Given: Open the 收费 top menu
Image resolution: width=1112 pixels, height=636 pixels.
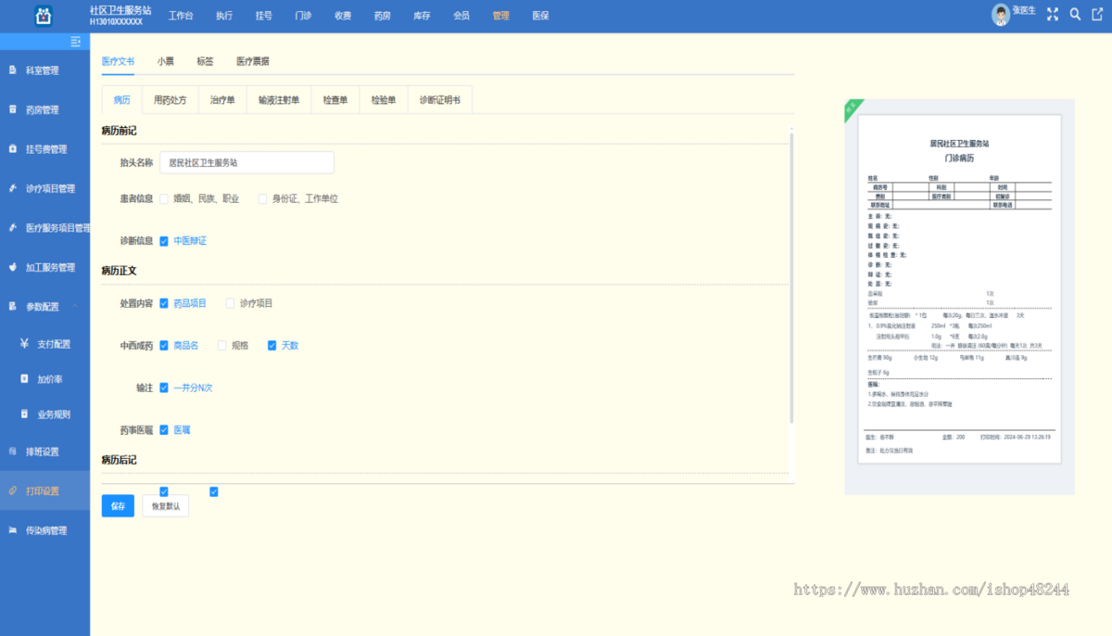Looking at the screenshot, I should click(343, 16).
